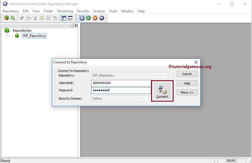Click the app R icon in title bar
The height and width of the screenshot is (163, 252).
point(5,4)
